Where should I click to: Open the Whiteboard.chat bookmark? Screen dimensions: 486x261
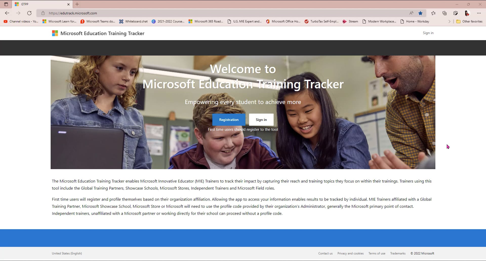coord(133,21)
